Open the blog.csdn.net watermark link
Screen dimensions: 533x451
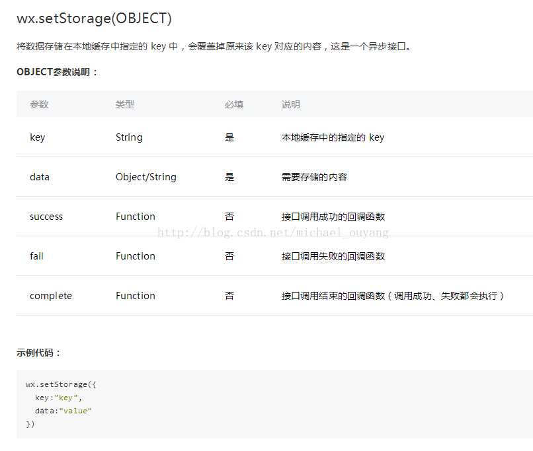pyautogui.click(x=273, y=232)
